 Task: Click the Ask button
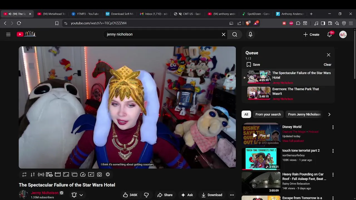click(x=187, y=195)
